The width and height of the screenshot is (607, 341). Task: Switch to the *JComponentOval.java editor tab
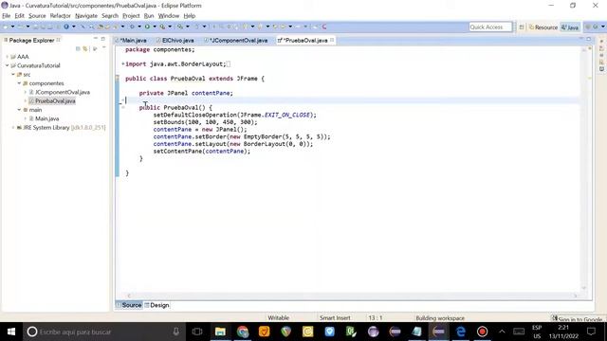[238, 40]
